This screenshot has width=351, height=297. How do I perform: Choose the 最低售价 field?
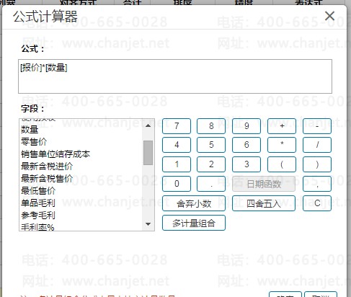[x=38, y=191]
